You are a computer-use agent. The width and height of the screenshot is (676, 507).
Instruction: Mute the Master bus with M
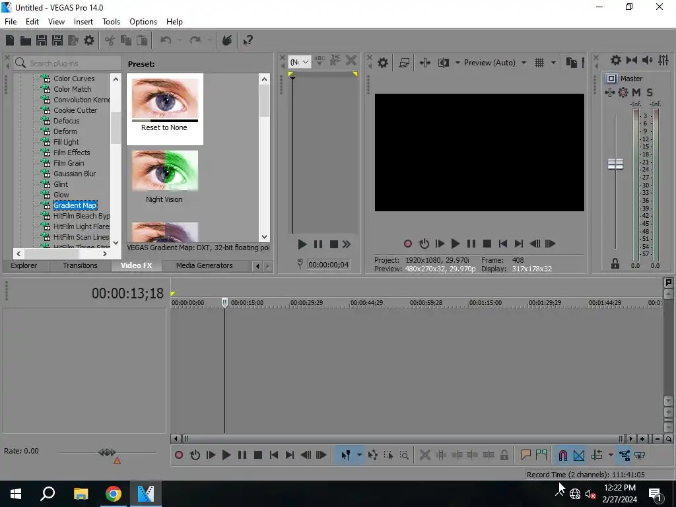click(x=636, y=92)
